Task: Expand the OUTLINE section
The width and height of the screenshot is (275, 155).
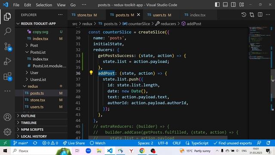Action: click(x=41, y=116)
